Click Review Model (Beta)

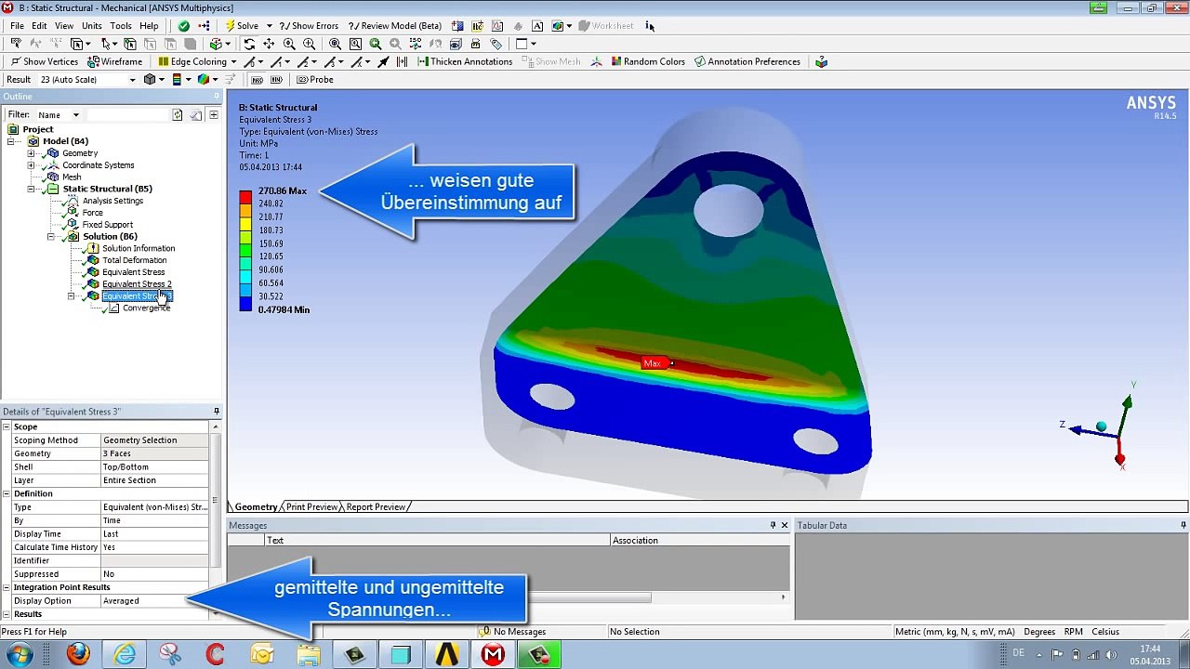coord(394,26)
